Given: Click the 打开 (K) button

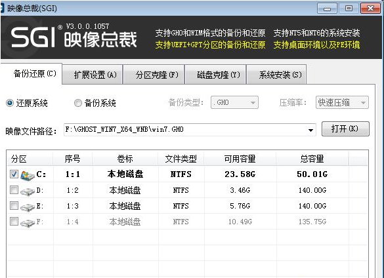Looking at the screenshot, I should pyautogui.click(x=345, y=129).
